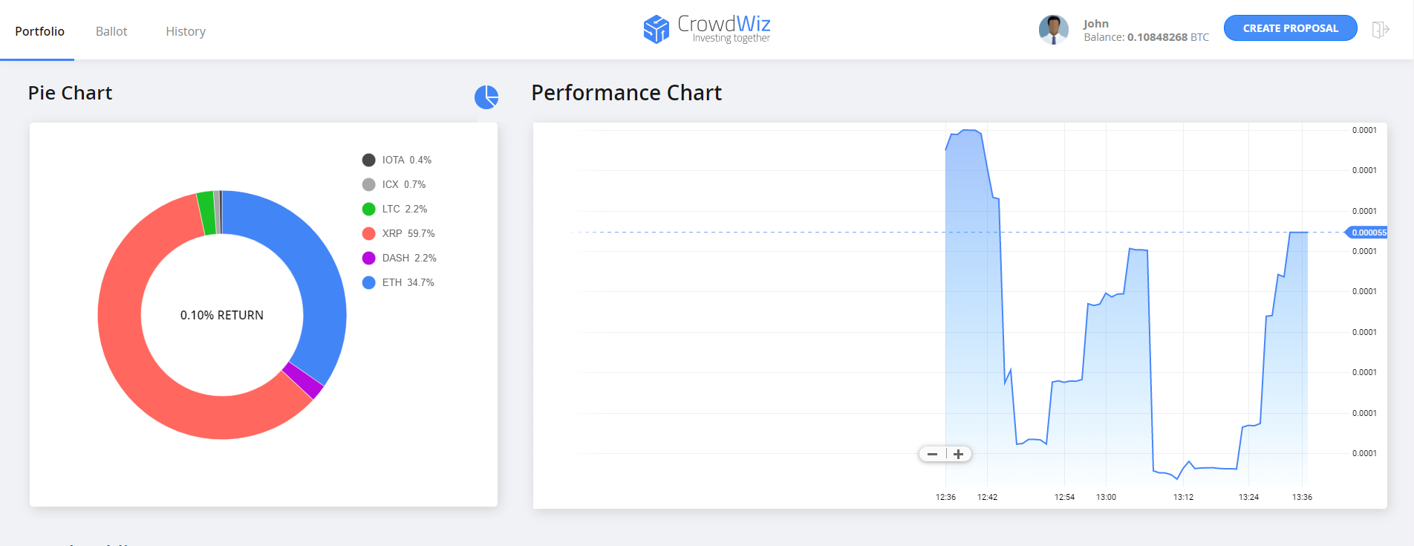Switch to the Ballot tab
This screenshot has width=1414, height=546.
click(111, 31)
